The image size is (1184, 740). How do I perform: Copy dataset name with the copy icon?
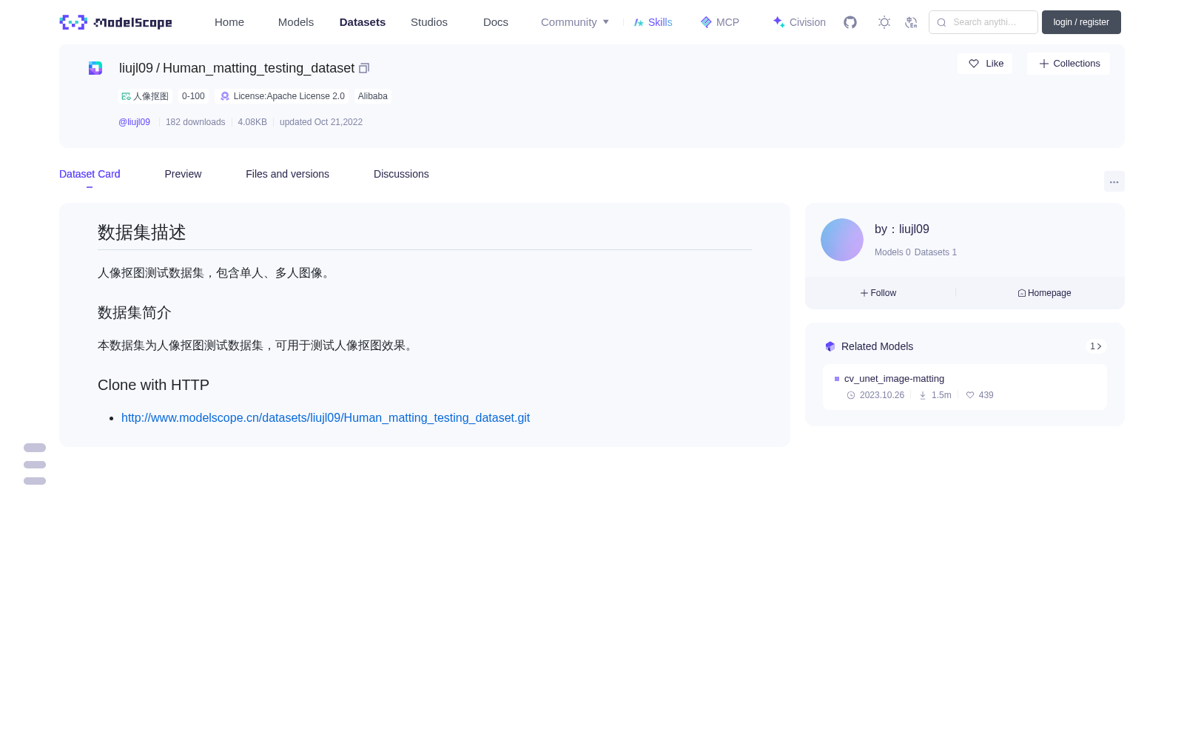pos(364,68)
